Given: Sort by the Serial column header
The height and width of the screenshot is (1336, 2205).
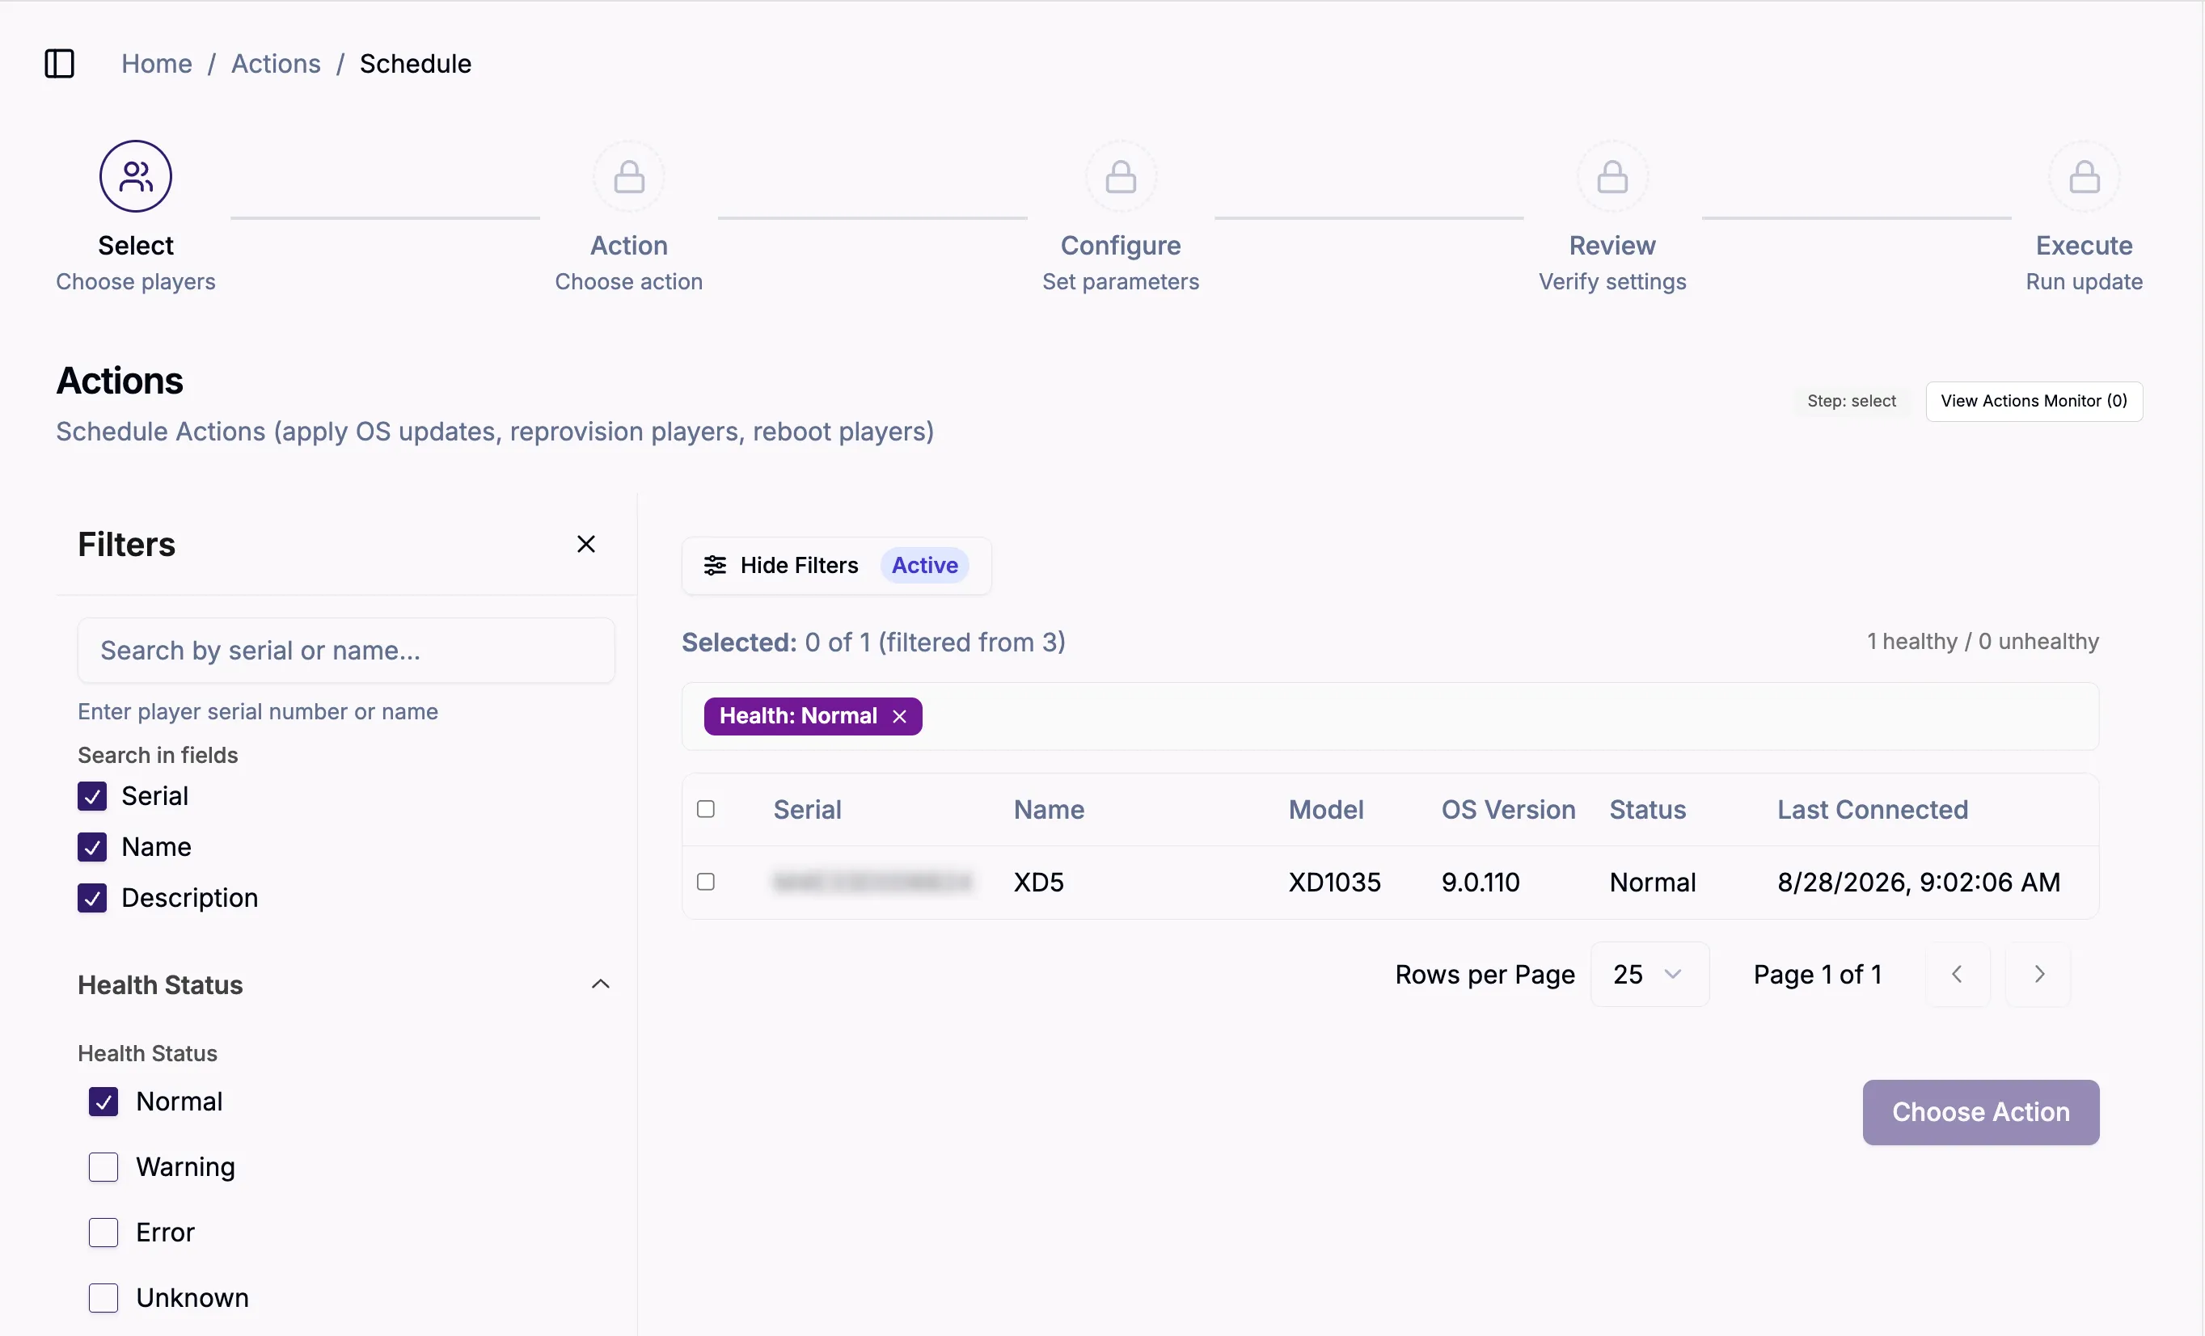Looking at the screenshot, I should (x=807, y=809).
